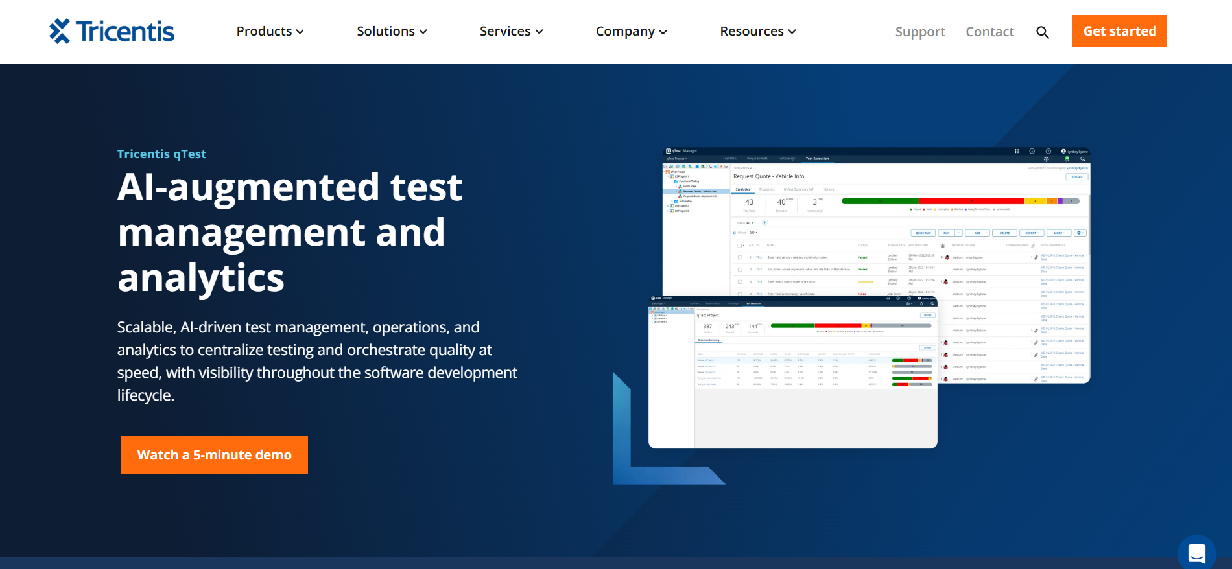
Task: Expand the Solutions dropdown
Action: [392, 31]
